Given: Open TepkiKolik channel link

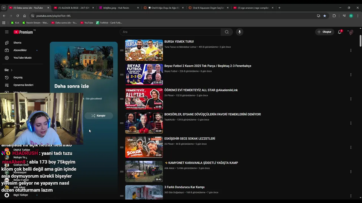Looking at the screenshot, I should point(170,120).
